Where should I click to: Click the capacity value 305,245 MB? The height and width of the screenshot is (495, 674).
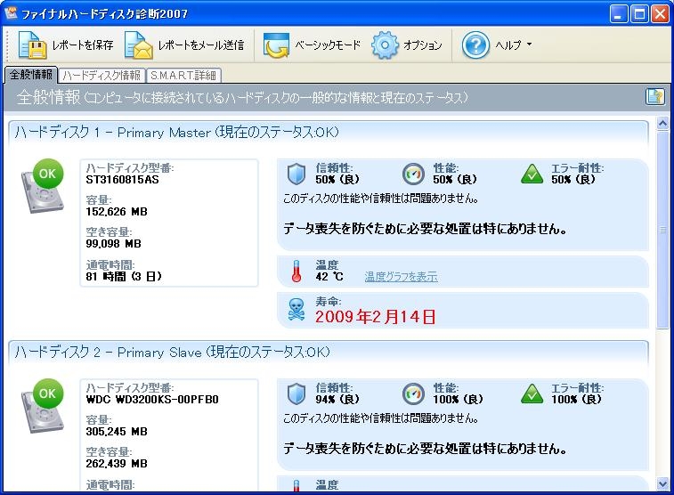117,432
